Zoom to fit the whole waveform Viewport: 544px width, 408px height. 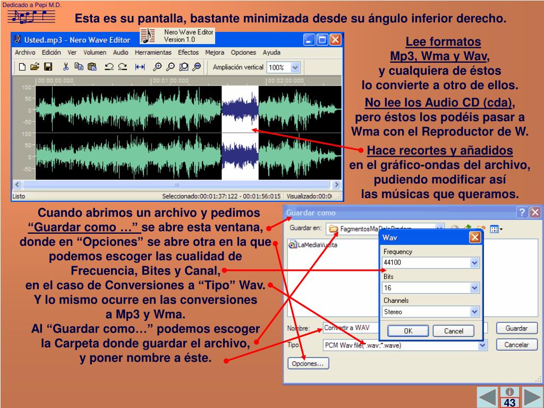197,67
